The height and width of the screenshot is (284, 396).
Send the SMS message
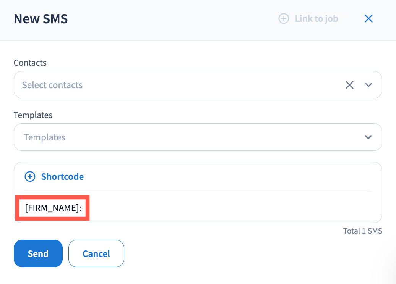tap(38, 253)
